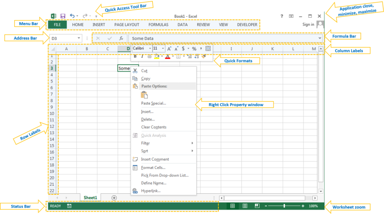This screenshot has width=384, height=214.
Task: Zoom out with the minus button
Action: click(x=266, y=206)
